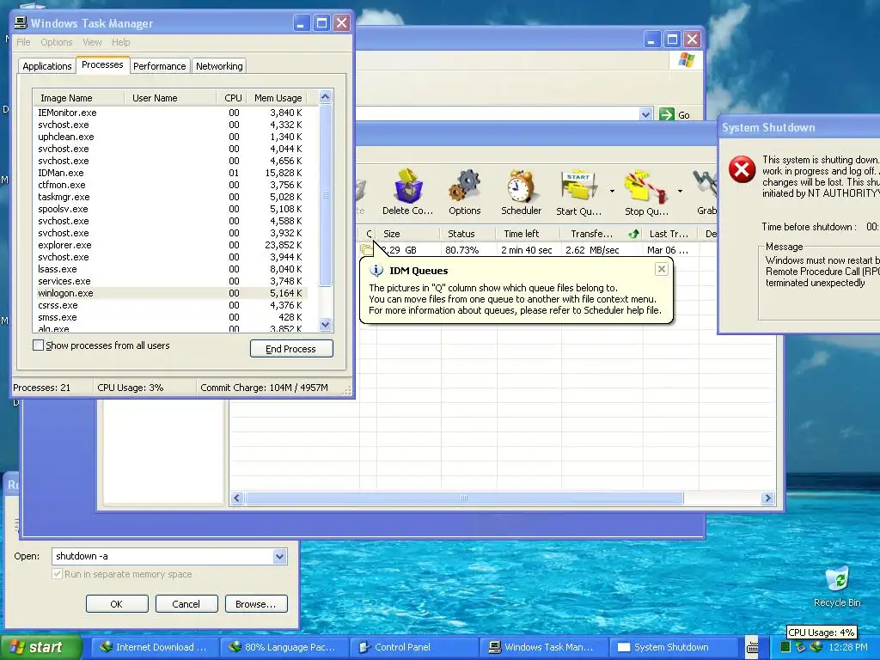The height and width of the screenshot is (660, 880).
Task: Close the IDM Queues balloon tip
Action: (x=662, y=269)
